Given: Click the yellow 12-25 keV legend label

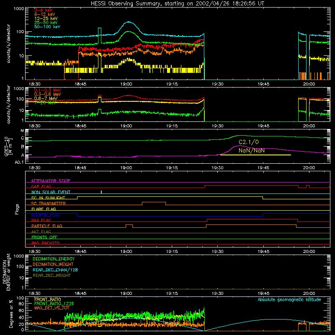Looking at the screenshot, I should pos(46,18).
